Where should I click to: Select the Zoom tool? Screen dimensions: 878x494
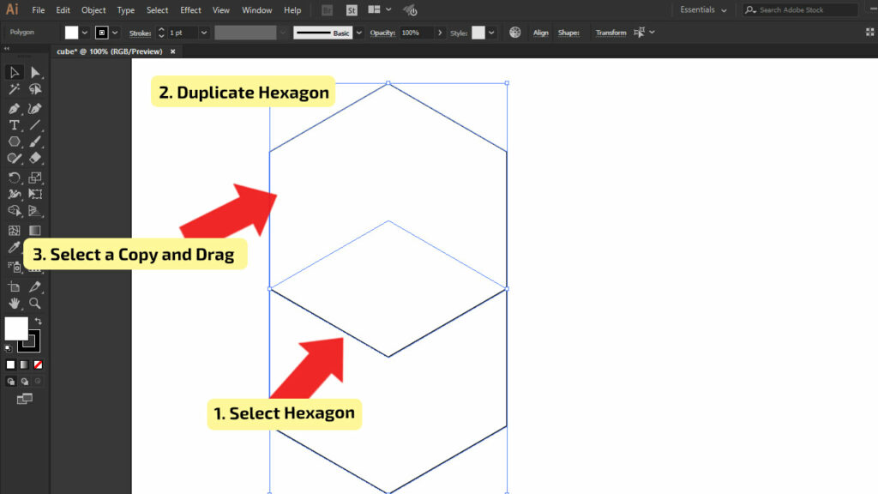(x=35, y=304)
